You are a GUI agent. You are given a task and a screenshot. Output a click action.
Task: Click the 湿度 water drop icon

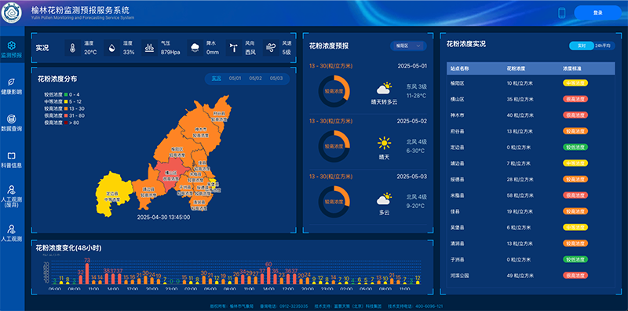[111, 48]
